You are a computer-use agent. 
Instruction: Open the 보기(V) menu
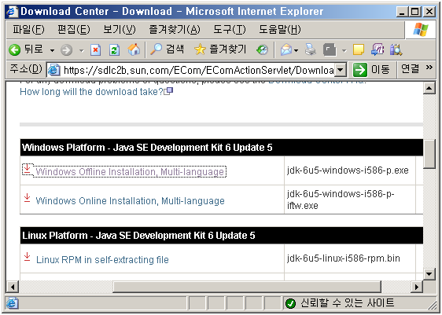click(120, 29)
